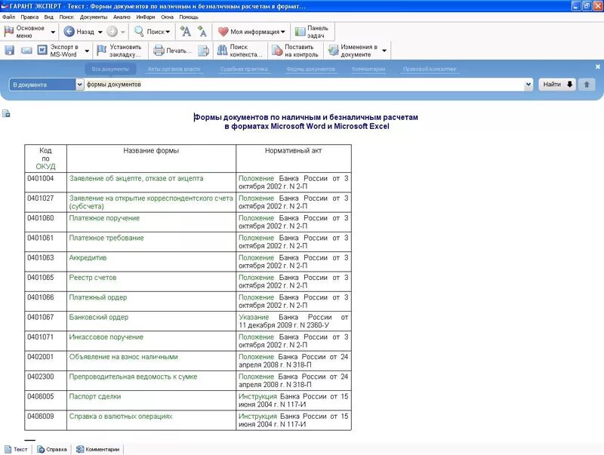Image resolution: width=604 pixels, height=455 pixels.
Task: Switch to the Комментарии bottom tab
Action: pos(98,449)
